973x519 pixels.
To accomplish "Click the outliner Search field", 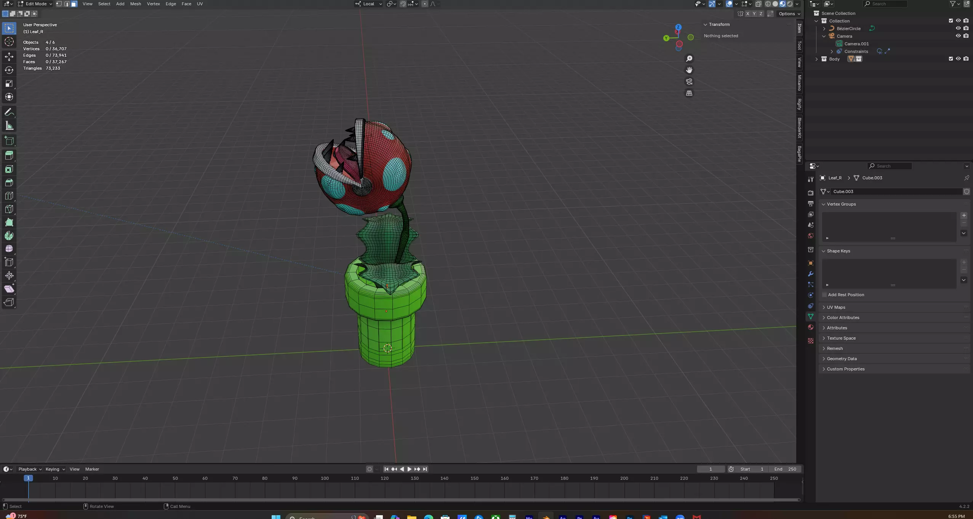I will coord(885,4).
